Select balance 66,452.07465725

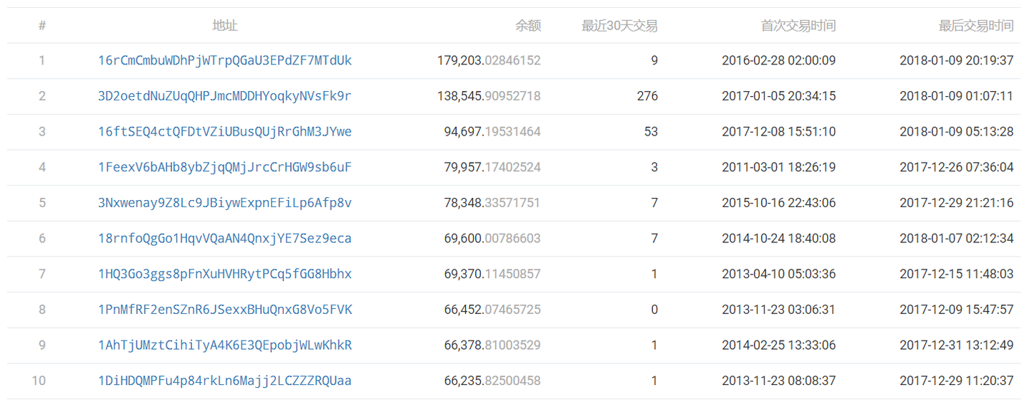[492, 310]
